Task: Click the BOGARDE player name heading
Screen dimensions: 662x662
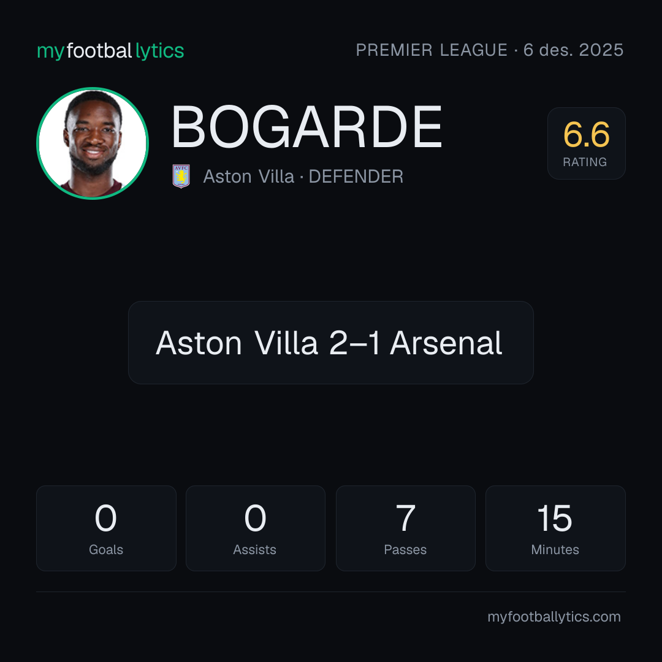Action: 306,127
